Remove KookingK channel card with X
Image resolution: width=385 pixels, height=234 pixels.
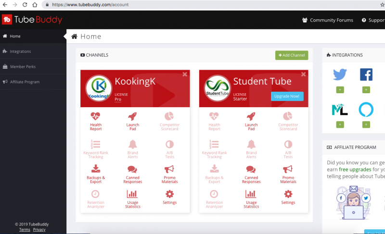tap(185, 74)
